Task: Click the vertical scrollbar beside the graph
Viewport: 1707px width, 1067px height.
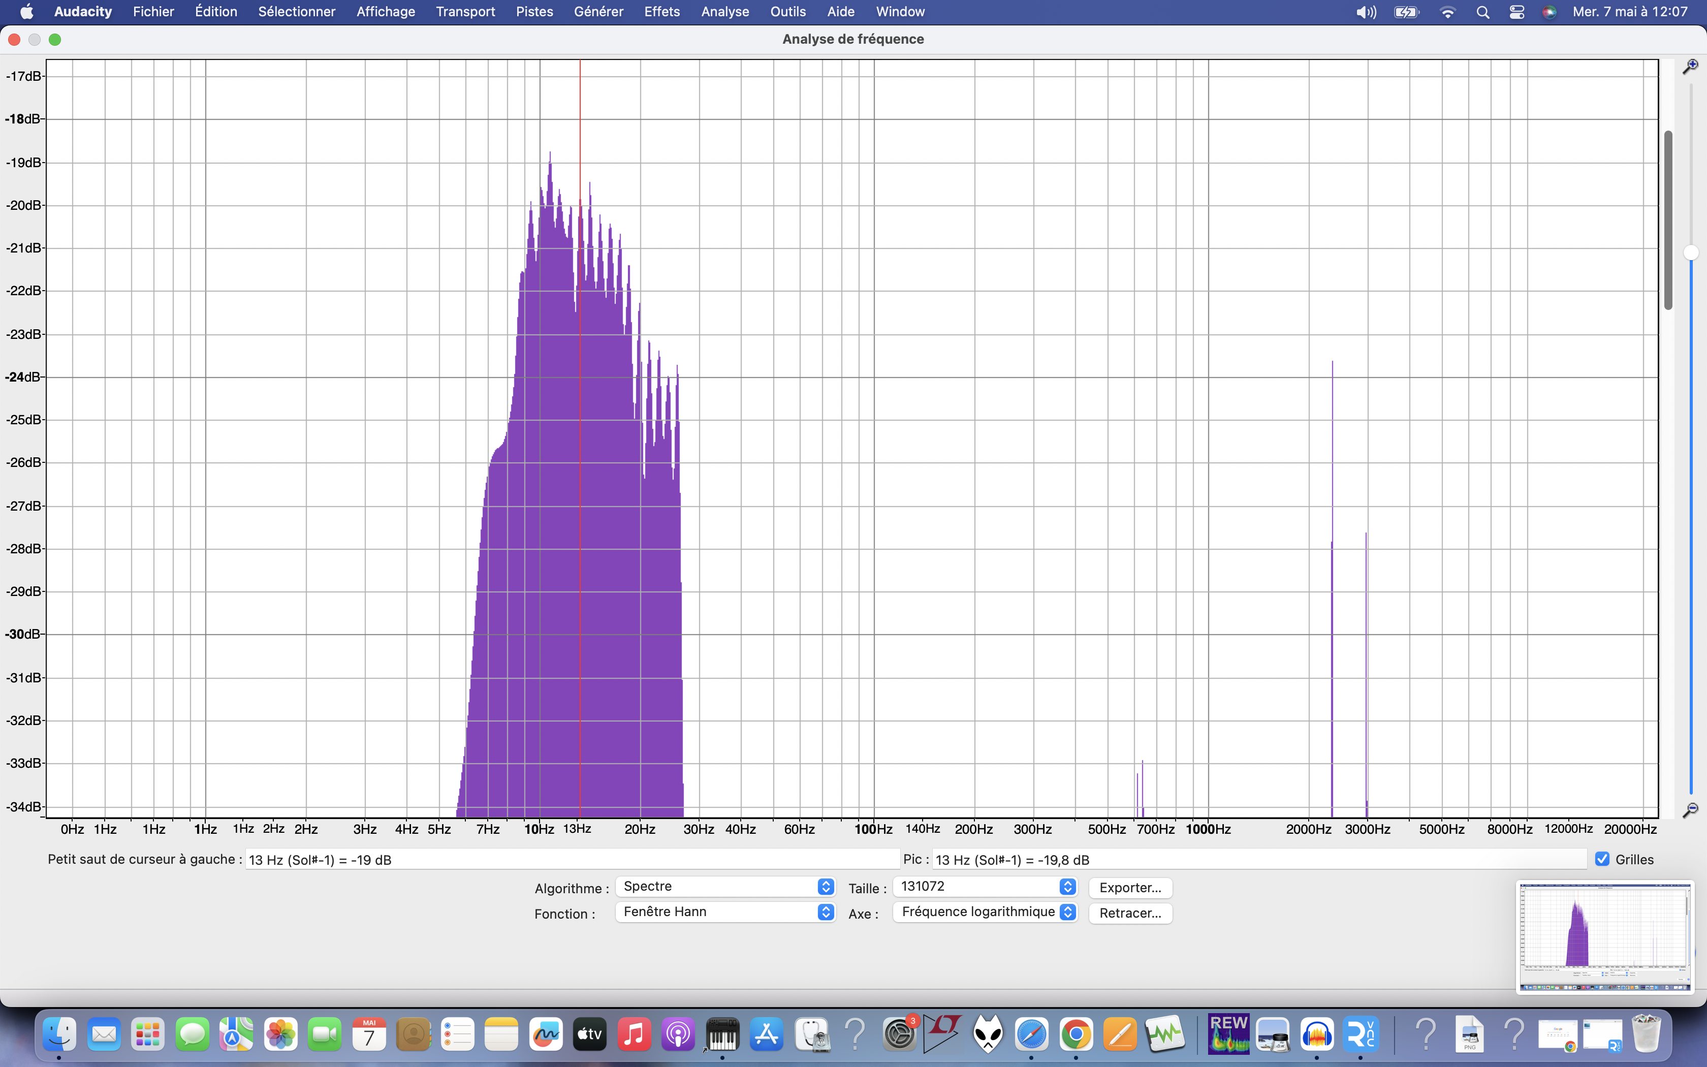Action: [x=1668, y=220]
